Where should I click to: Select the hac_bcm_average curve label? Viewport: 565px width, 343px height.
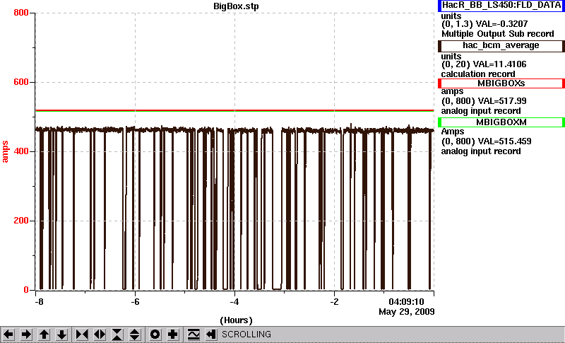(x=501, y=46)
